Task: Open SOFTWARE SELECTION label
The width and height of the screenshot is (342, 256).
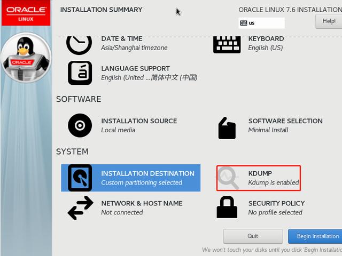Action: pos(285,121)
